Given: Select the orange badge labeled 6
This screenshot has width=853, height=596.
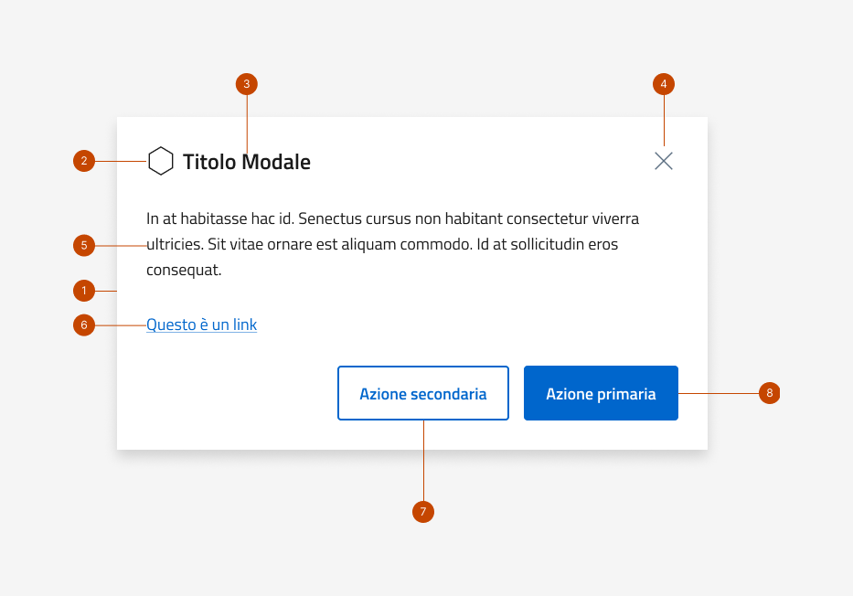Looking at the screenshot, I should (x=84, y=325).
